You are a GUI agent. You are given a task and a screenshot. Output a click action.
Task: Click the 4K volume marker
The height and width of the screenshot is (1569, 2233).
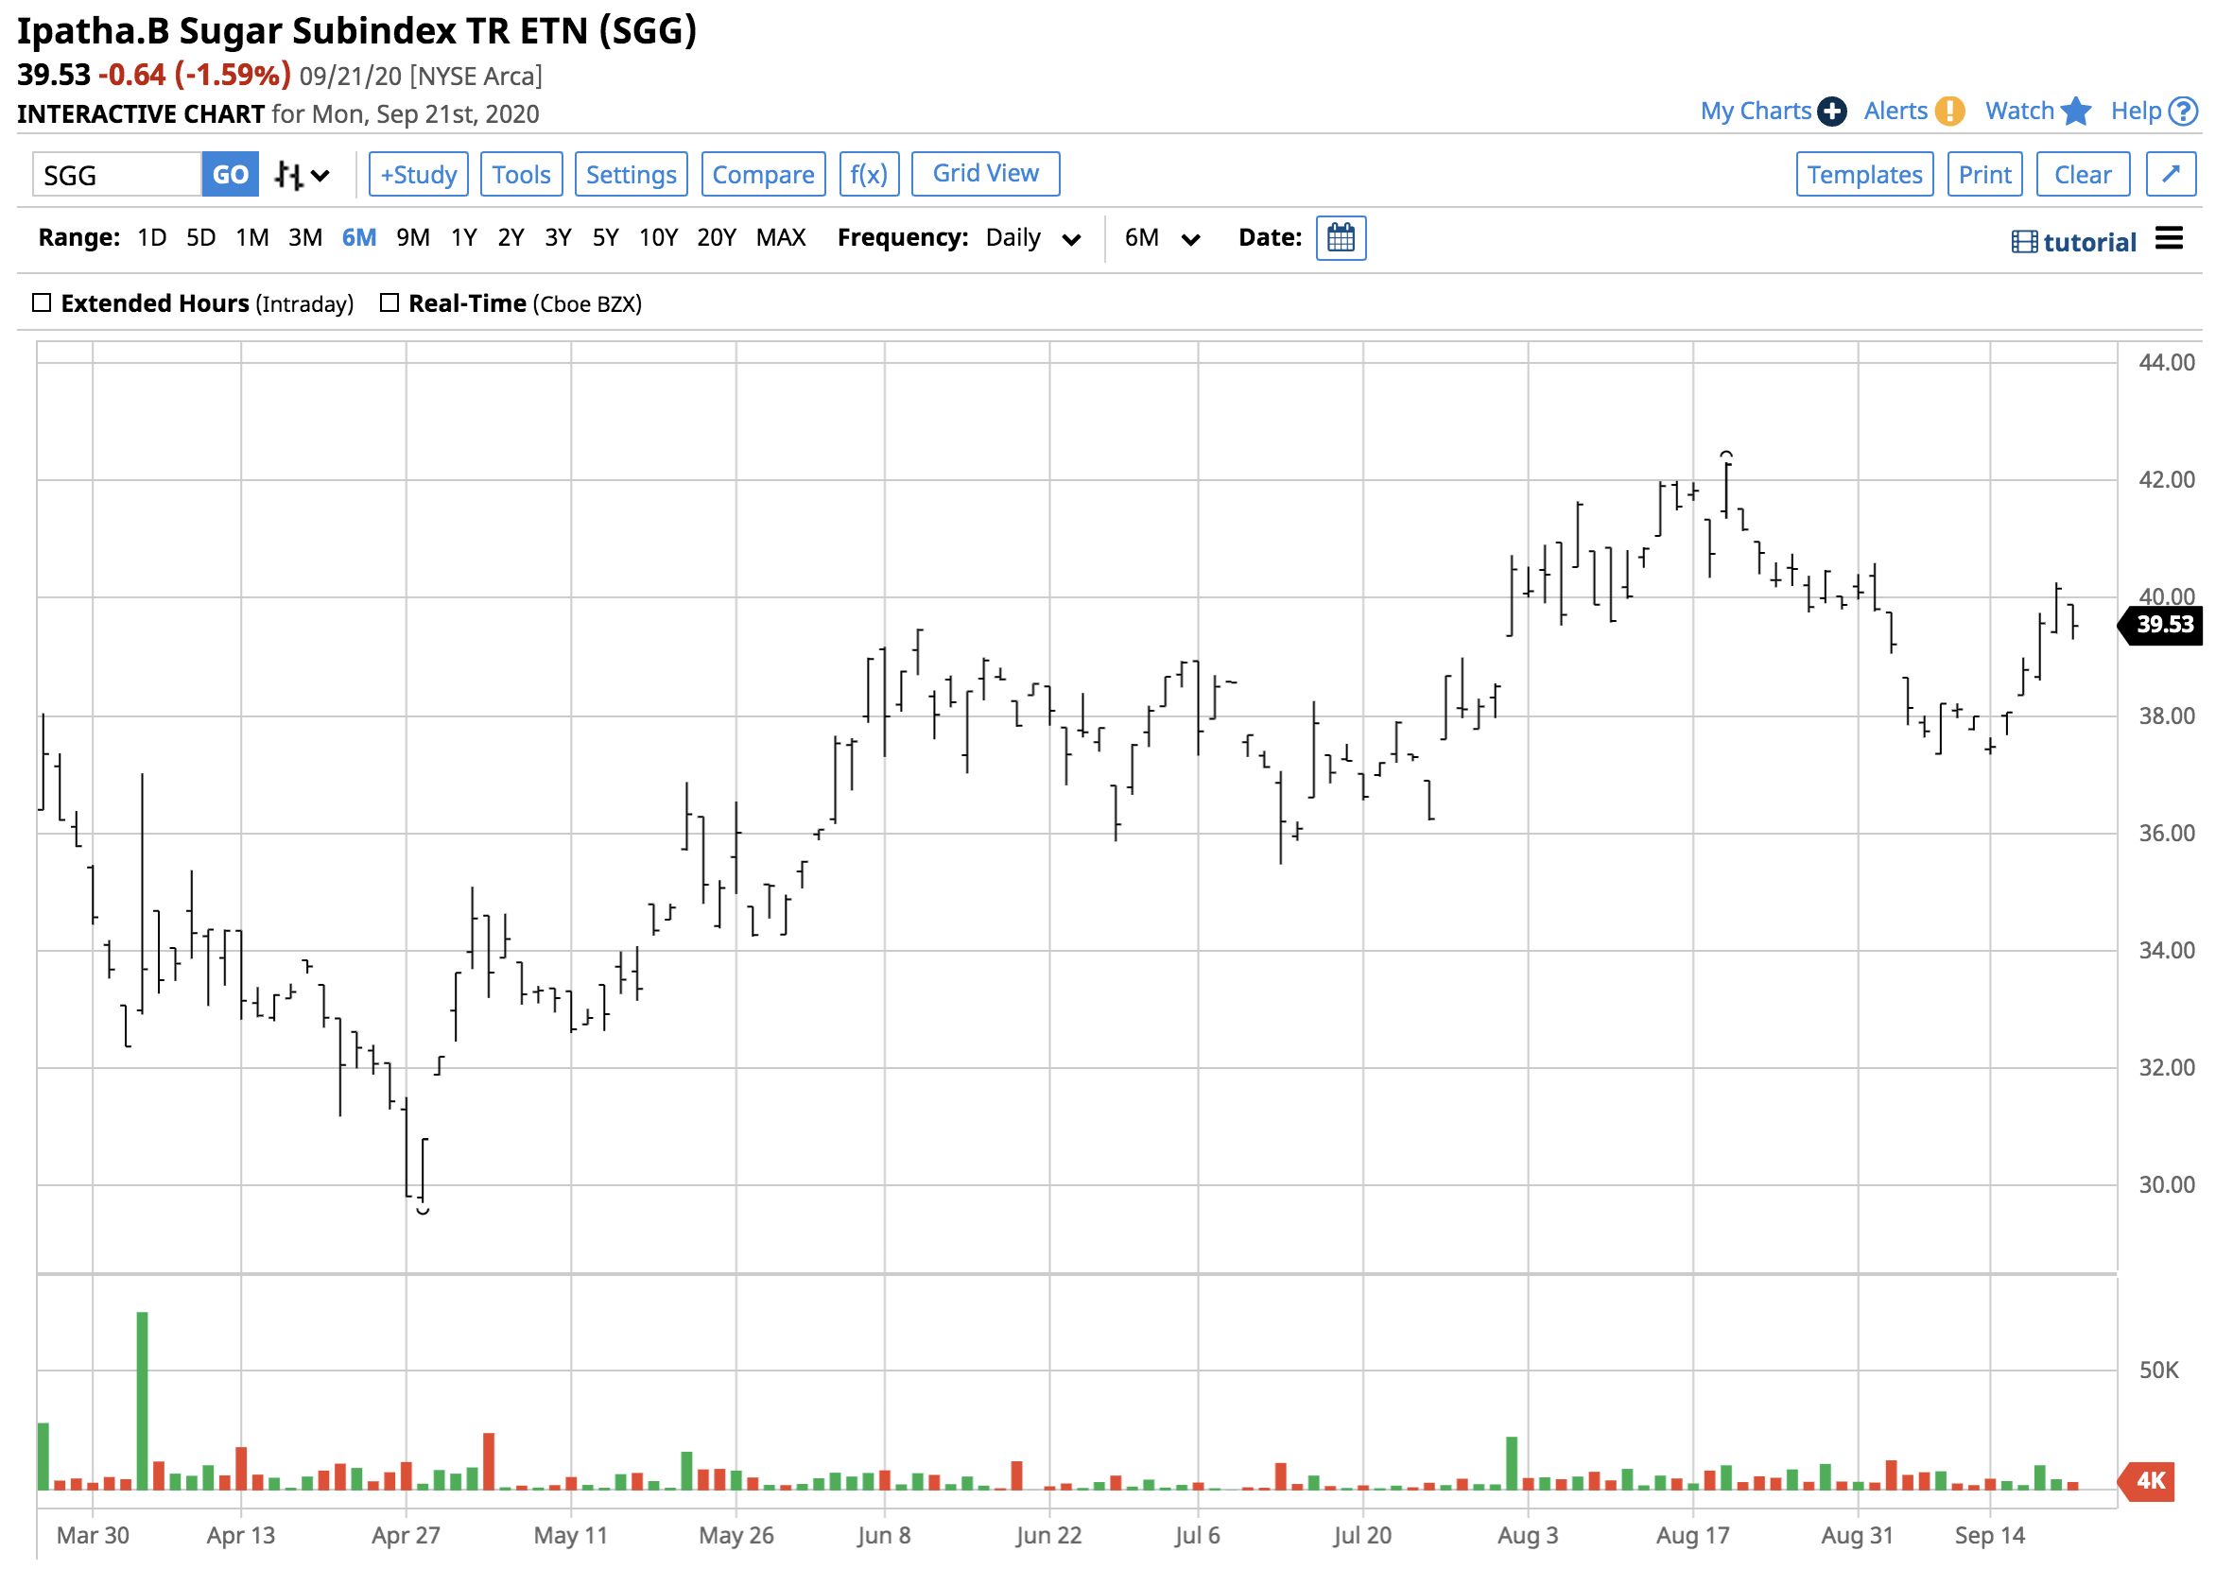pos(2147,1480)
